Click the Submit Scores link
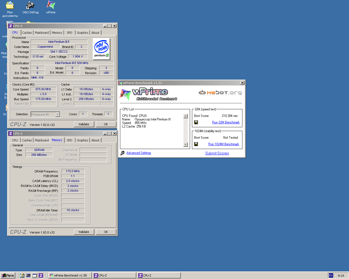This screenshot has width=349, height=279. point(217,153)
